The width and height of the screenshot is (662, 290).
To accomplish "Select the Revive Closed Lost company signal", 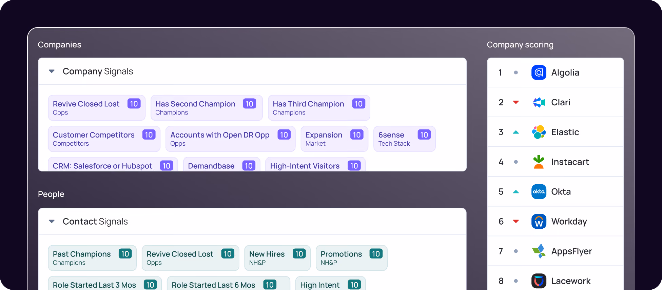I will [97, 108].
